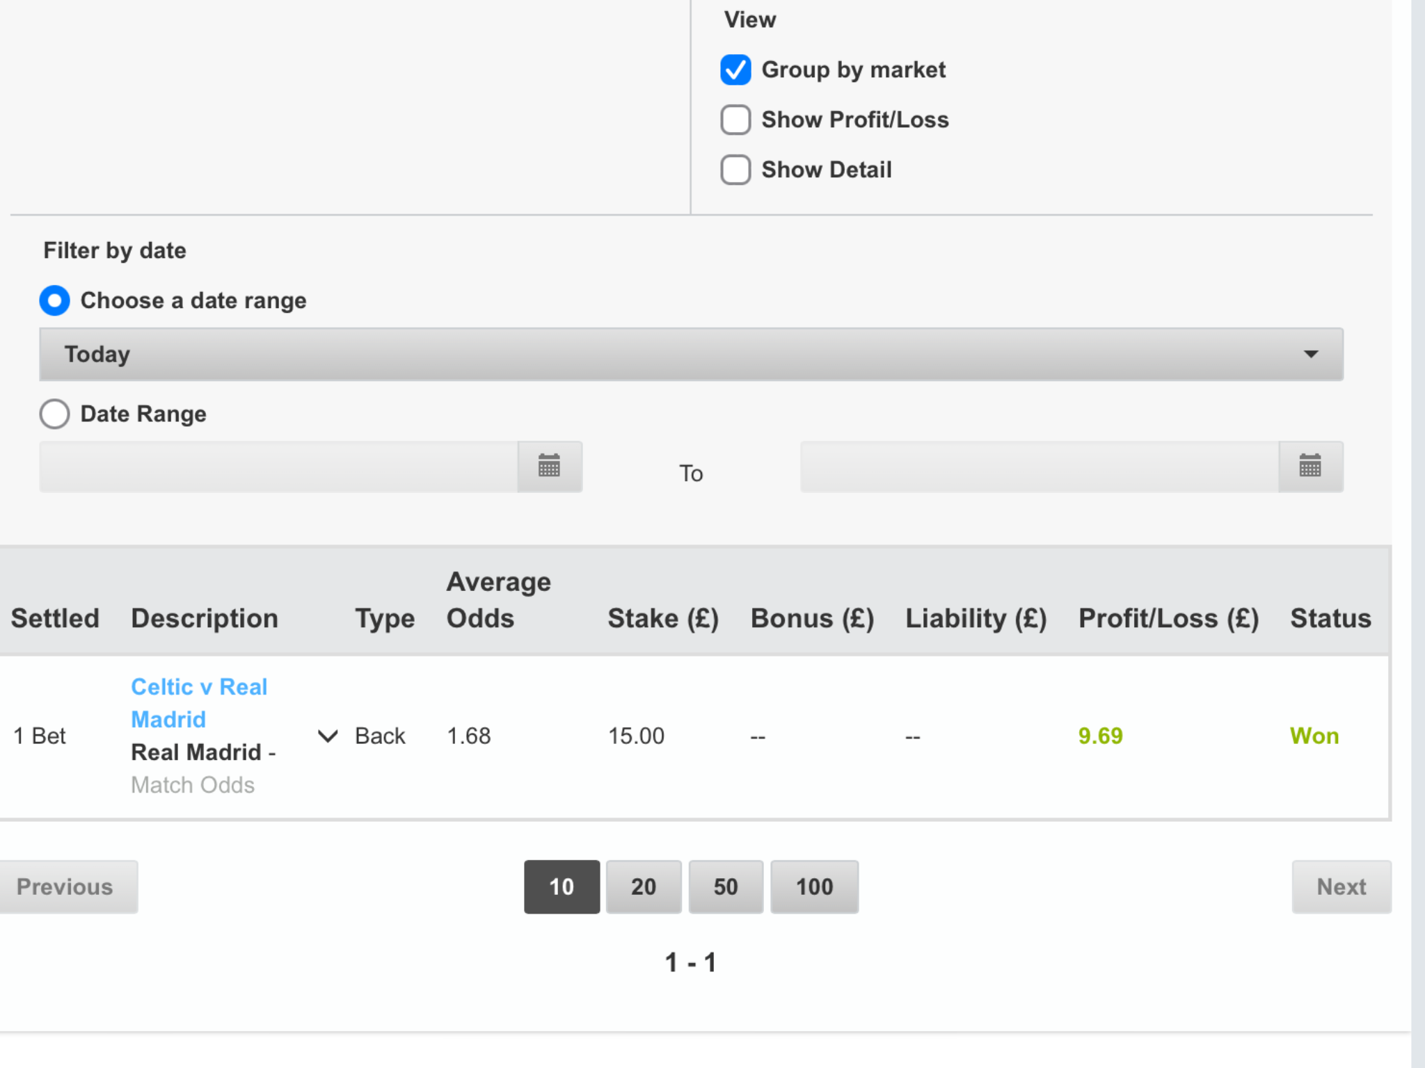The width and height of the screenshot is (1425, 1068).
Task: Click the Settled column header
Action: point(55,618)
